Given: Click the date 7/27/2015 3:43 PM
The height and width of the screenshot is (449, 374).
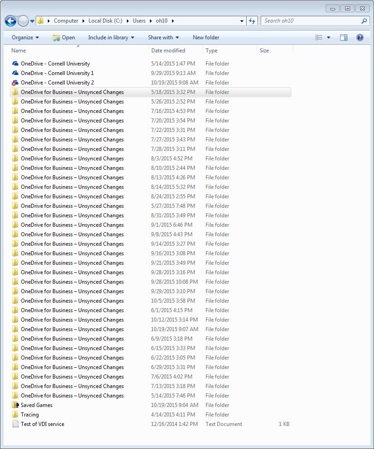Looking at the screenshot, I should [173, 139].
